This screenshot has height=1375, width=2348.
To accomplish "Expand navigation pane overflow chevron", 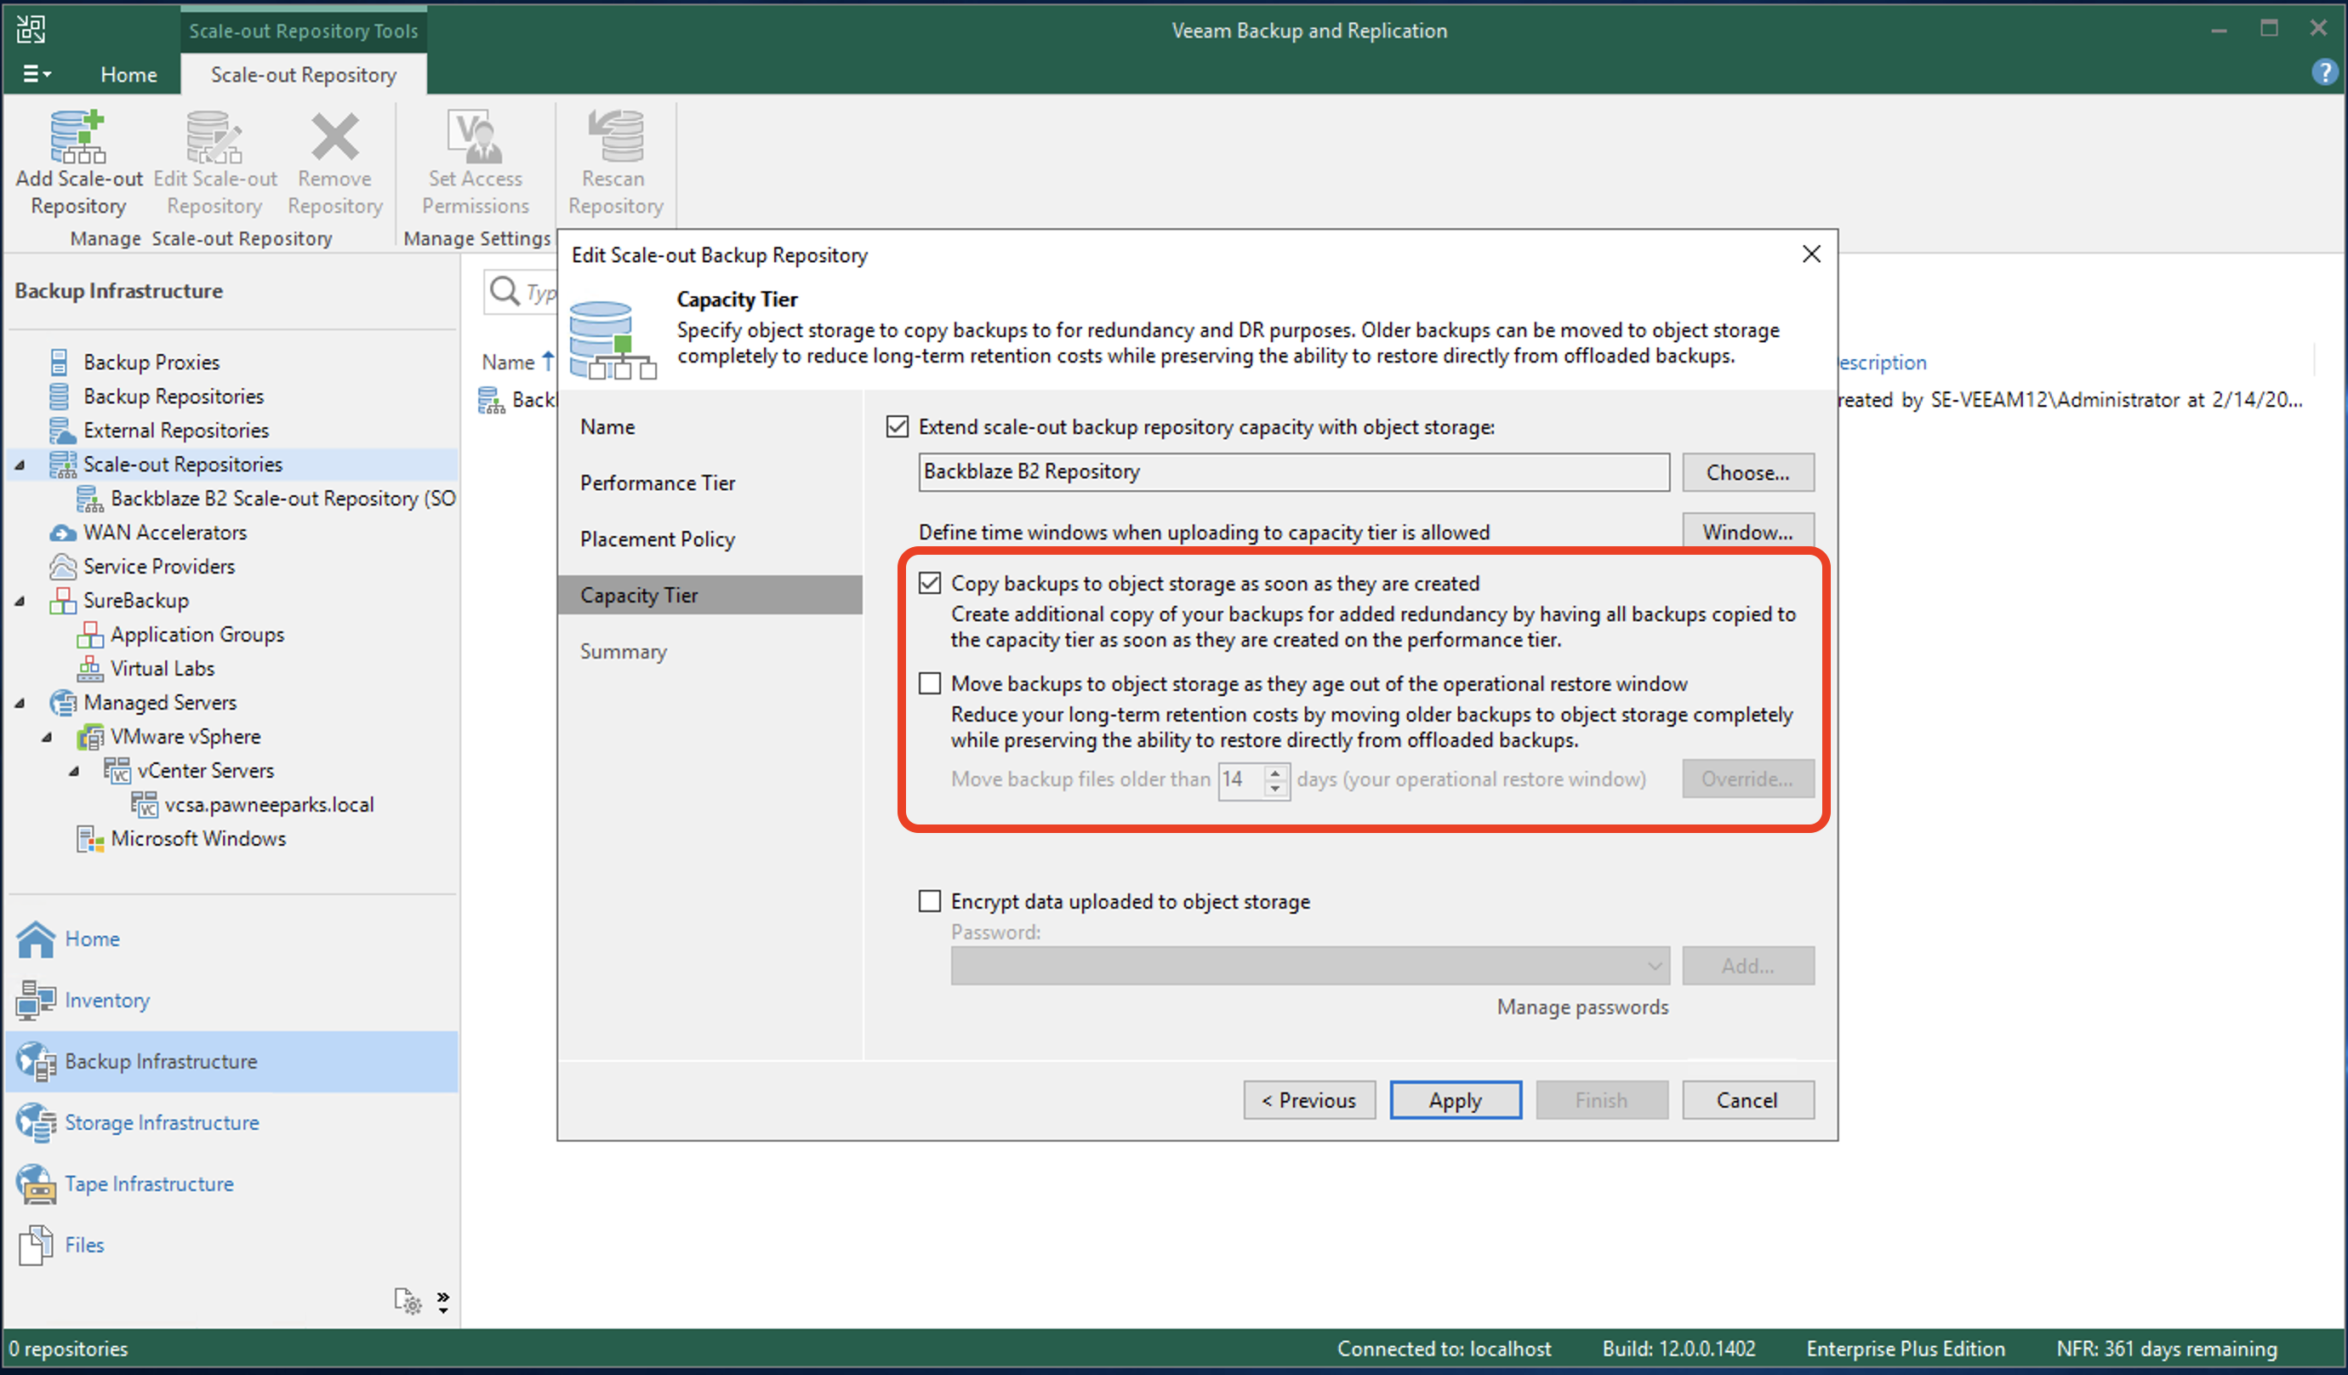I will tap(442, 1301).
